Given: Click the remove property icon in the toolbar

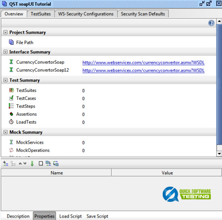Looking at the screenshot, I should pos(13,163).
